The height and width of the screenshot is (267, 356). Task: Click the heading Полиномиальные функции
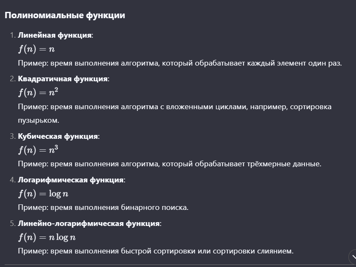tap(65, 15)
